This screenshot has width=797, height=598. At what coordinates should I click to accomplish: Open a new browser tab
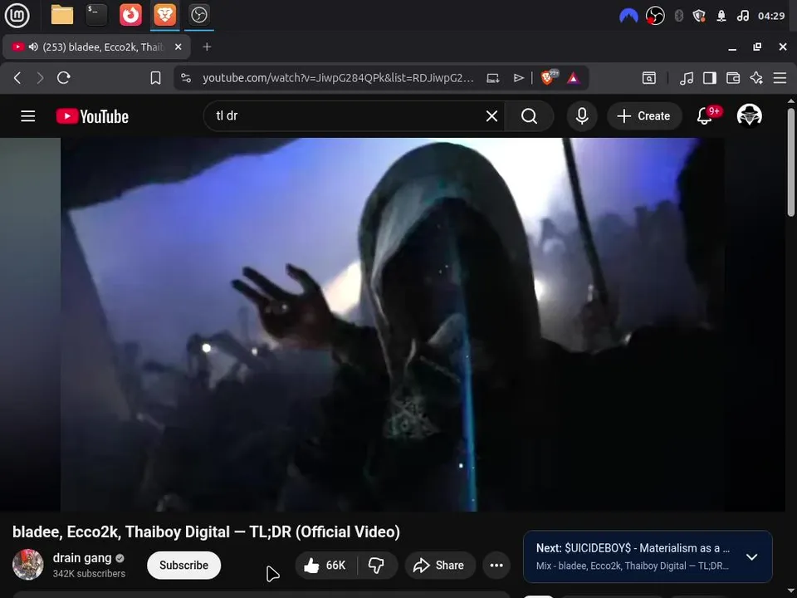point(207,47)
